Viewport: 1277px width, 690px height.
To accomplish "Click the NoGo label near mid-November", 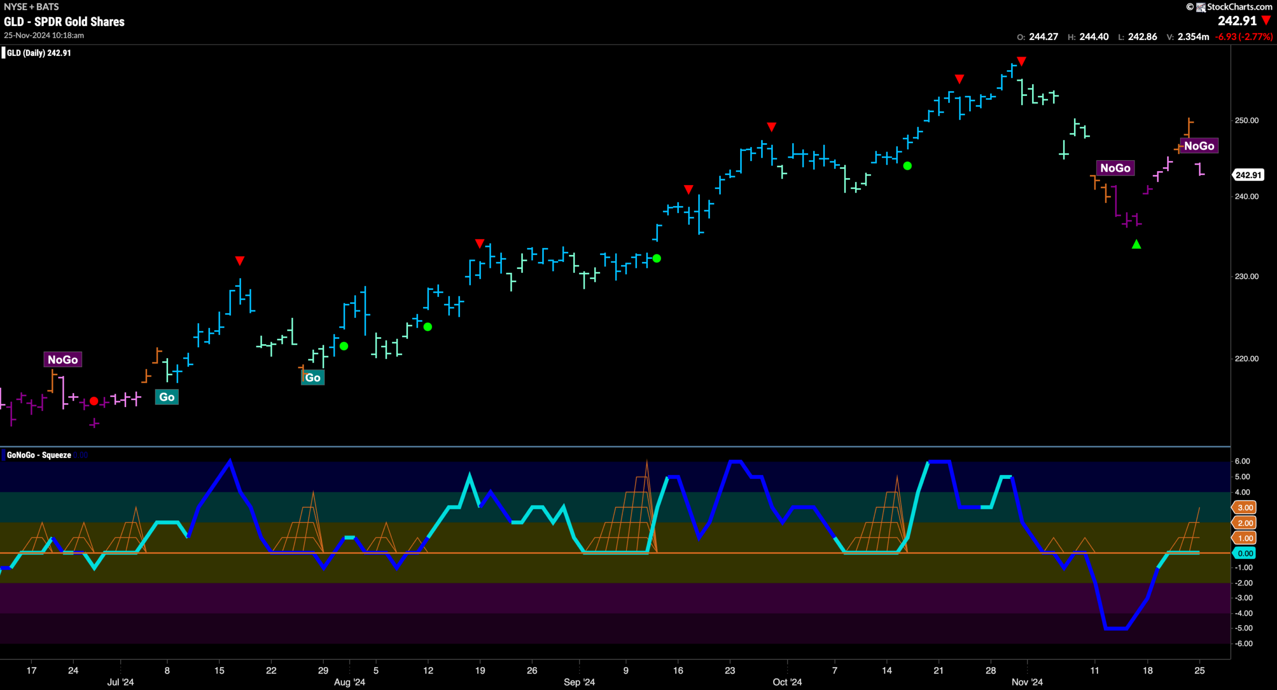I will (1115, 168).
